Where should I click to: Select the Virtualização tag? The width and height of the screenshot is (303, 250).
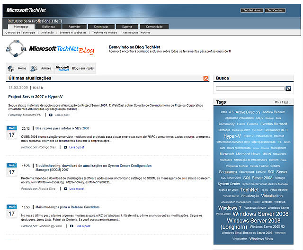click(x=250, y=196)
